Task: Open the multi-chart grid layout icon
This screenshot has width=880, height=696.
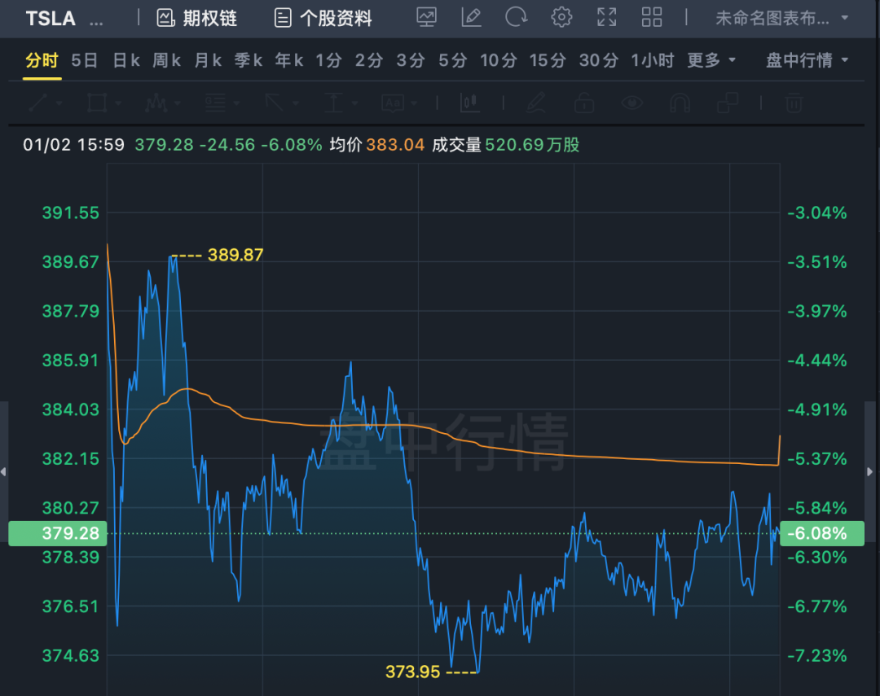Action: point(652,17)
